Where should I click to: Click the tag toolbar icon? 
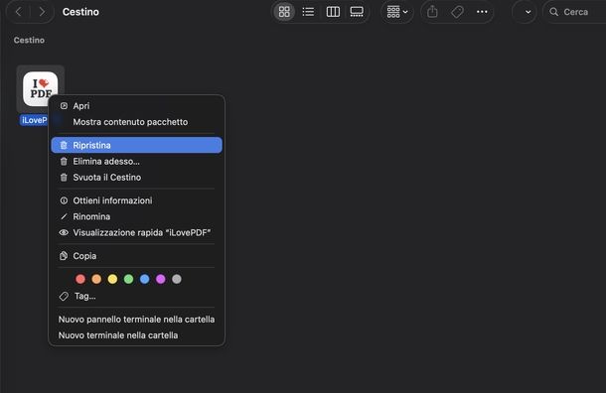[457, 12]
